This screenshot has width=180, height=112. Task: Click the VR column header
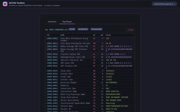[x=94, y=35]
